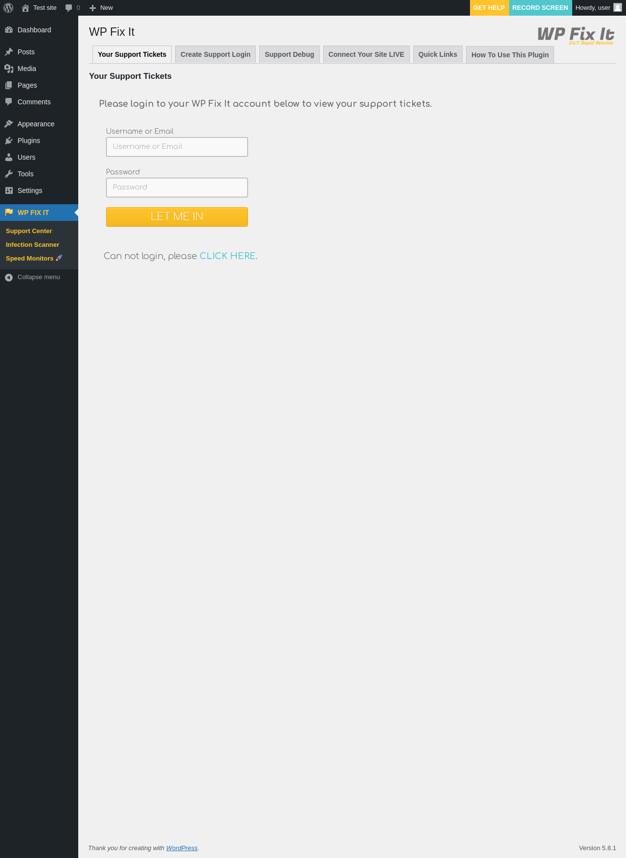Visit the Test site link
The height and width of the screenshot is (858, 626).
(x=45, y=8)
